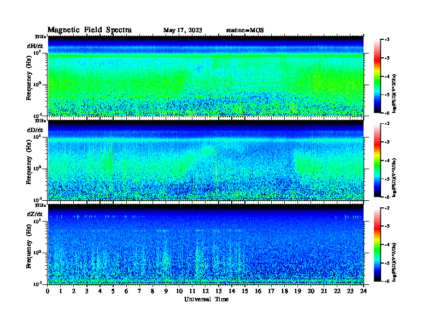Click hour 0 tick label on time axis
This screenshot has height=334, width=433.
pos(48,291)
